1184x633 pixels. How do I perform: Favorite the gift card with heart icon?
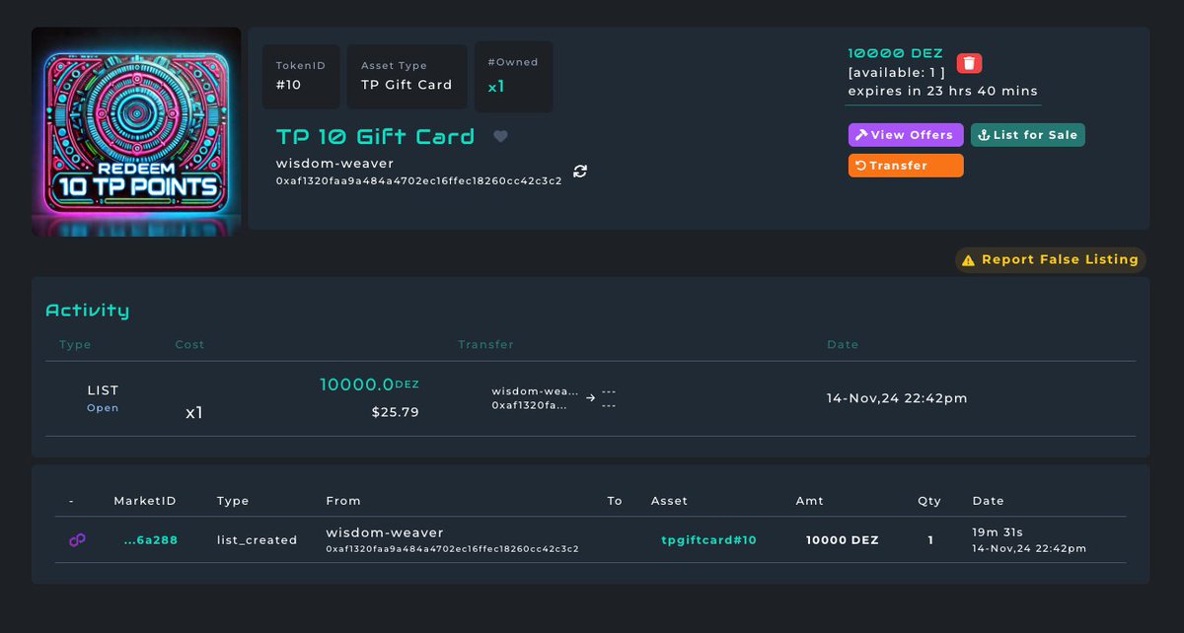point(500,137)
